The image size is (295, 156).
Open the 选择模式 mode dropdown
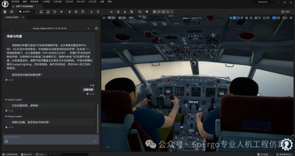26,12
